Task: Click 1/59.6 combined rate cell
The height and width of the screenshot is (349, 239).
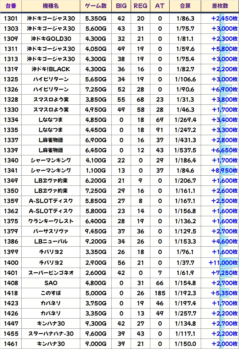Action: click(x=185, y=49)
